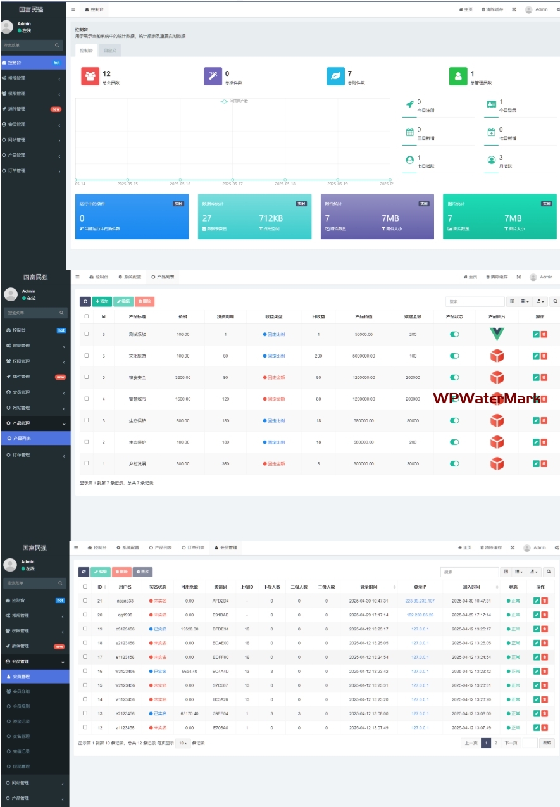Click the green 总管理员数 admin icon
The height and width of the screenshot is (807, 560).
coord(458,76)
